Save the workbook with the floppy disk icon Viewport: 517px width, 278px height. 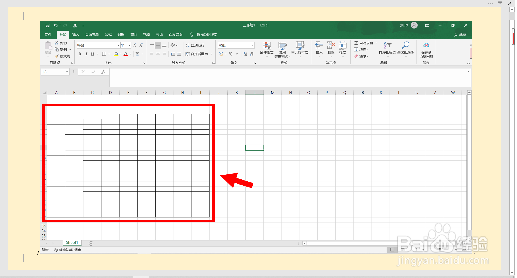tap(47, 25)
